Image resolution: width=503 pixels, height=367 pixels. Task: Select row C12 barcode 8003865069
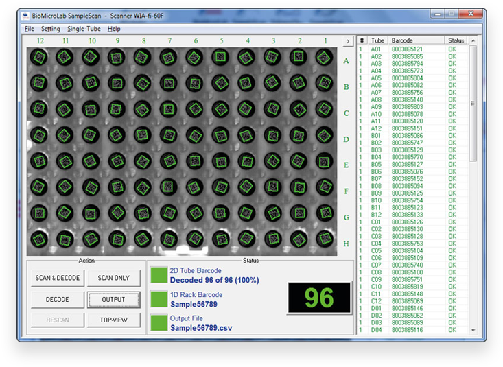click(x=412, y=301)
